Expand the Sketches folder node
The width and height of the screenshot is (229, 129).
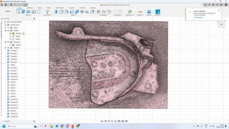(5, 48)
